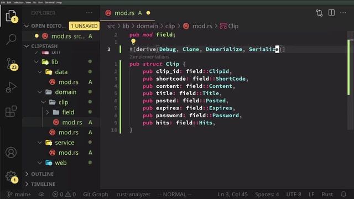Screen dimensions: 354x199
Task: Collapse the clip folder
Action: 44,102
